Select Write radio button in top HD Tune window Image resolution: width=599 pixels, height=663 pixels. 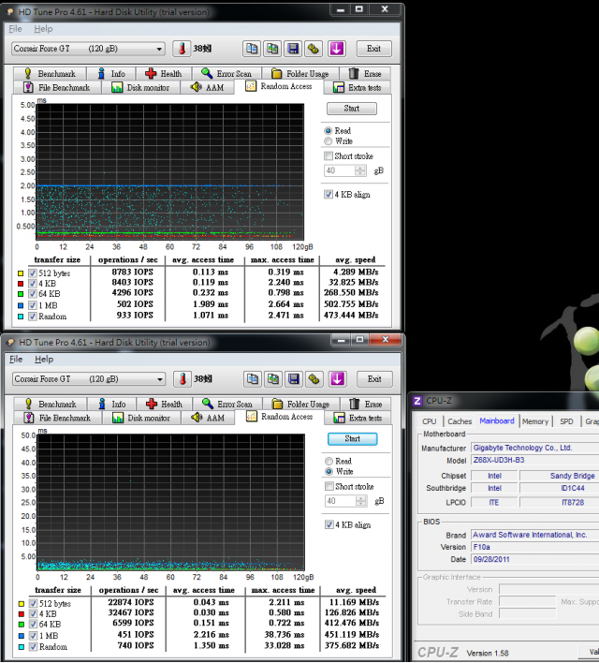click(x=328, y=141)
